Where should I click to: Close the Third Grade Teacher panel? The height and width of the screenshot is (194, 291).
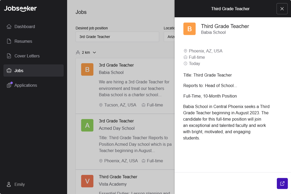[x=282, y=9]
